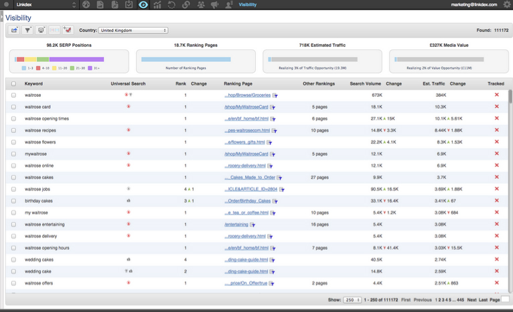Open the tasks clipboard checkmark icon
This screenshot has height=312, width=513.
click(x=129, y=5)
